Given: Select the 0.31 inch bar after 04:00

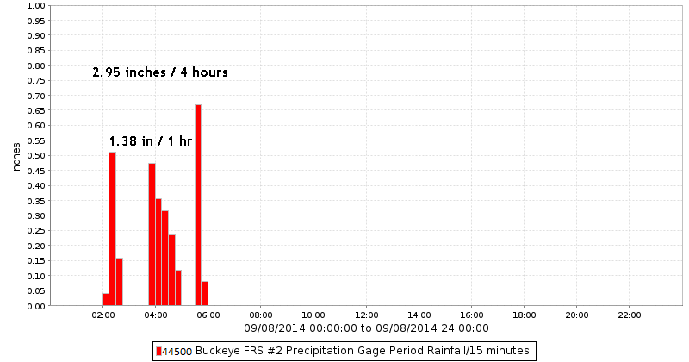Looking at the screenshot, I should click(165, 259).
